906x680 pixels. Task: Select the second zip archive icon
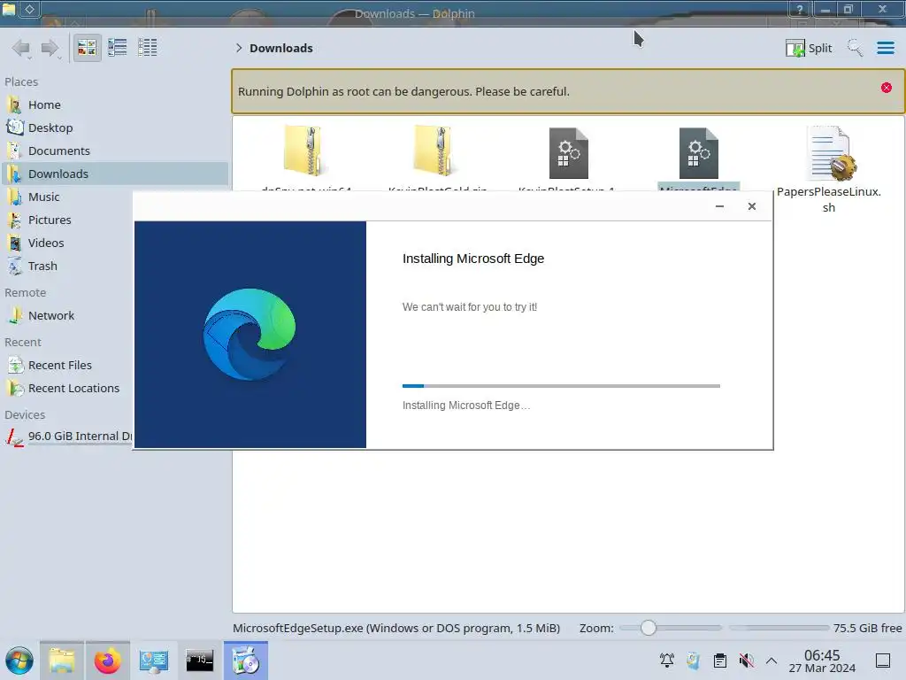pyautogui.click(x=433, y=151)
